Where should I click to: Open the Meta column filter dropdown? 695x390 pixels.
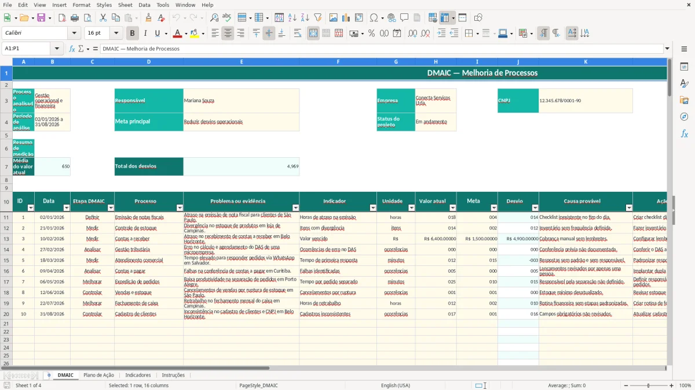494,208
